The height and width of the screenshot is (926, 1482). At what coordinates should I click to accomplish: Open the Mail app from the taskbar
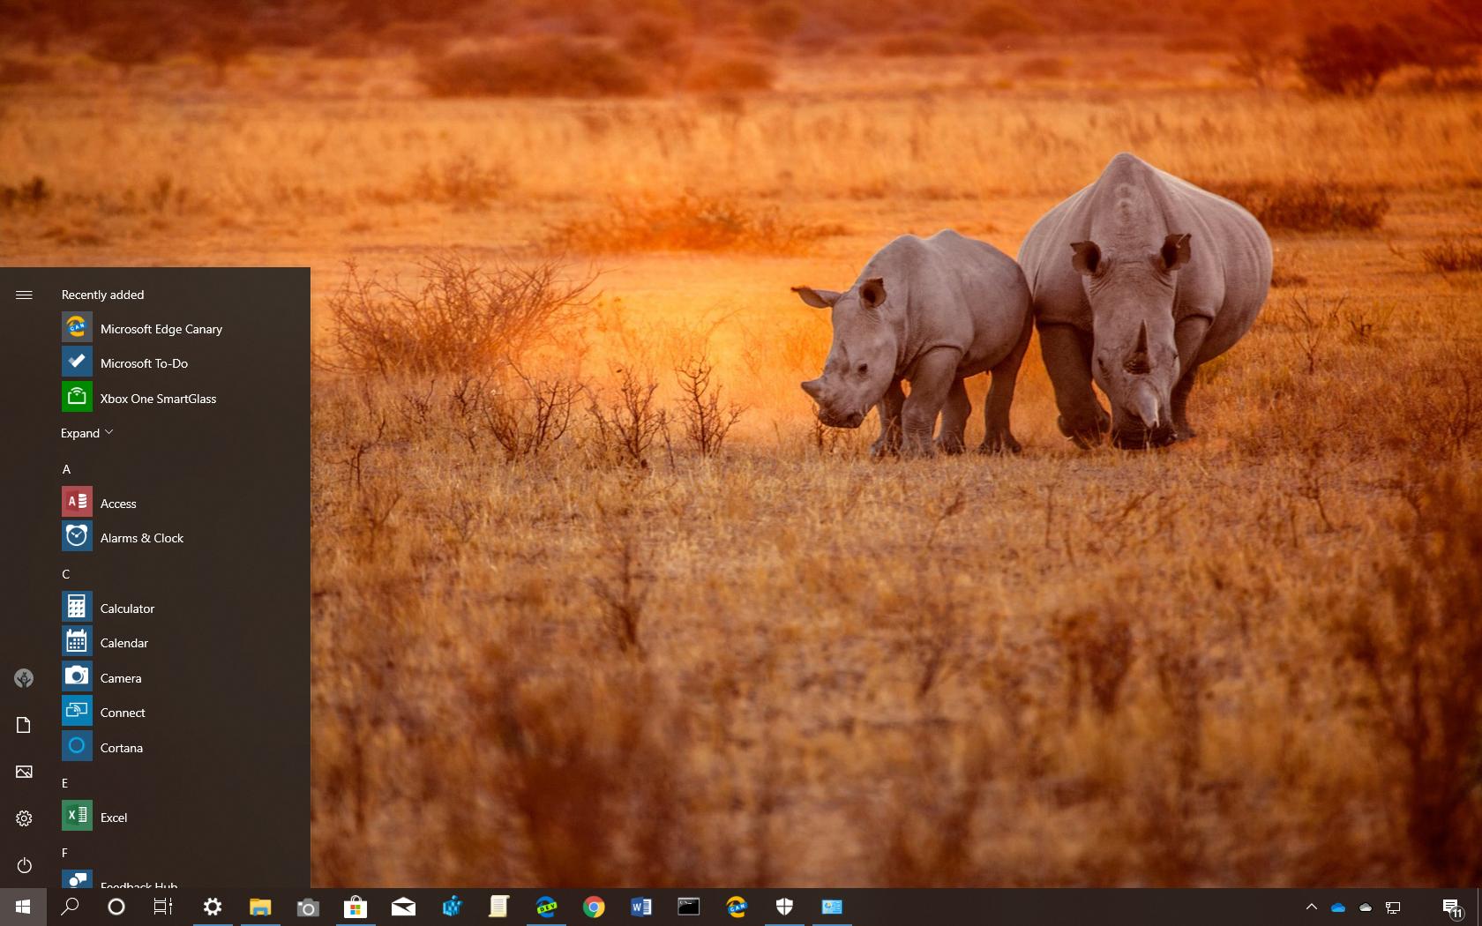[x=403, y=907]
